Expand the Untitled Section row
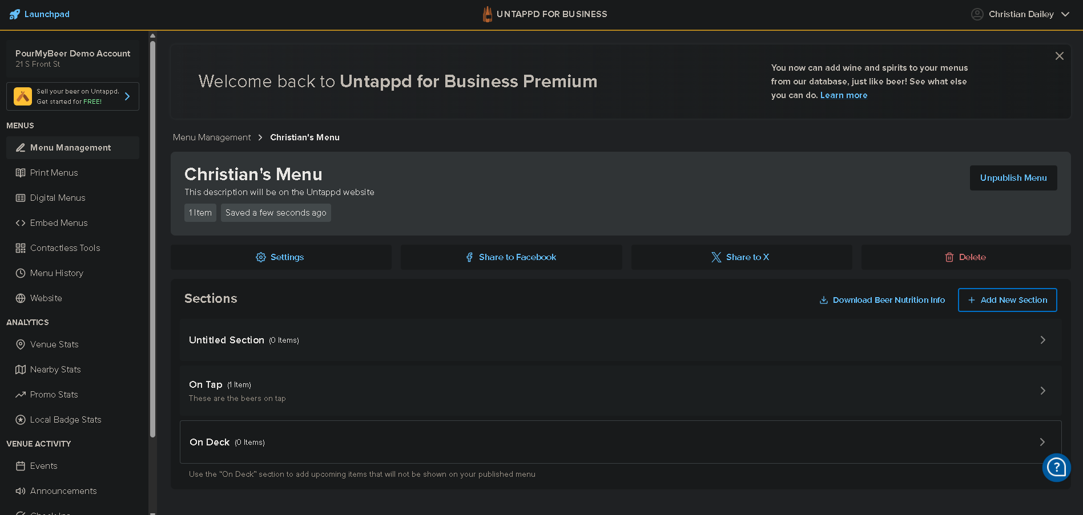1083x515 pixels. click(x=1042, y=340)
